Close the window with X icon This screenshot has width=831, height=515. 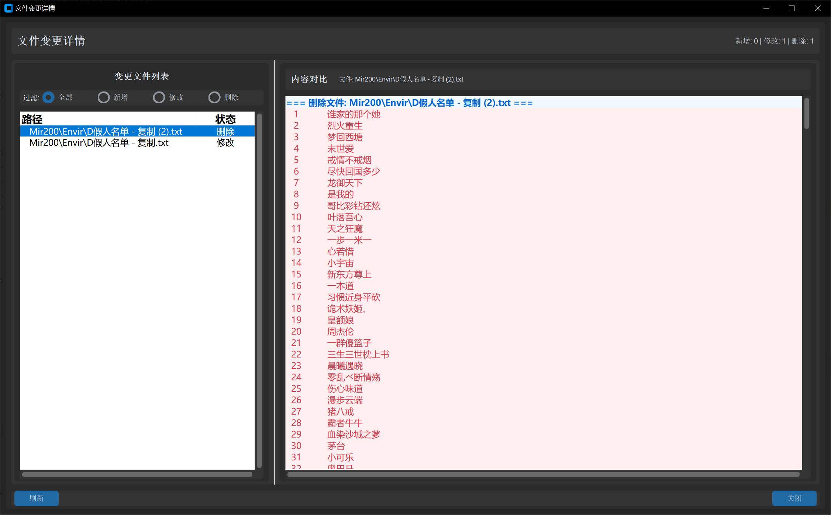click(x=818, y=8)
